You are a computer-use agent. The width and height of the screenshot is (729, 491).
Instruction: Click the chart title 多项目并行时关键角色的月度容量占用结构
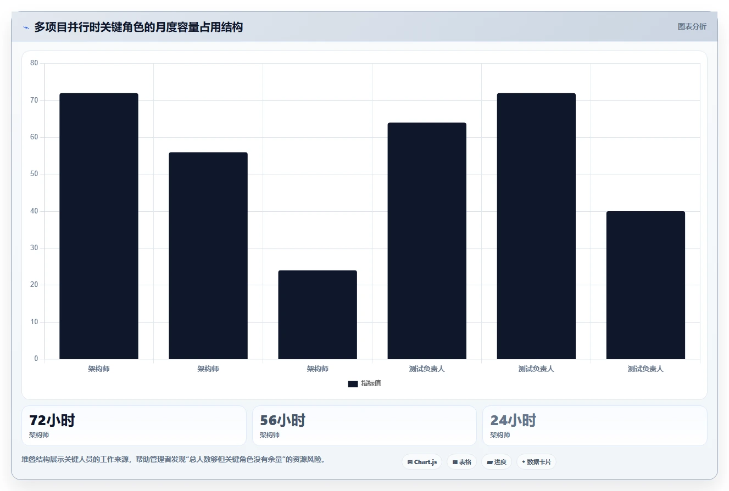tap(138, 27)
